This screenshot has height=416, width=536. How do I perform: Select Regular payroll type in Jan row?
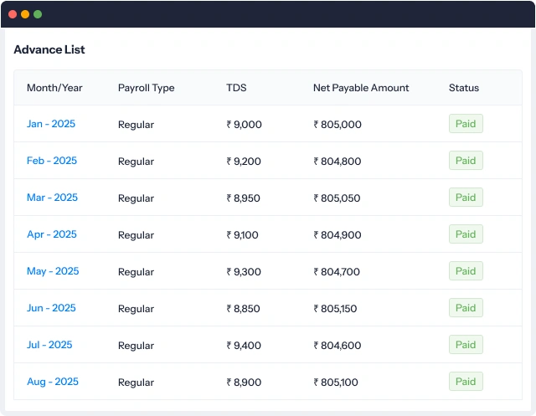coord(136,125)
